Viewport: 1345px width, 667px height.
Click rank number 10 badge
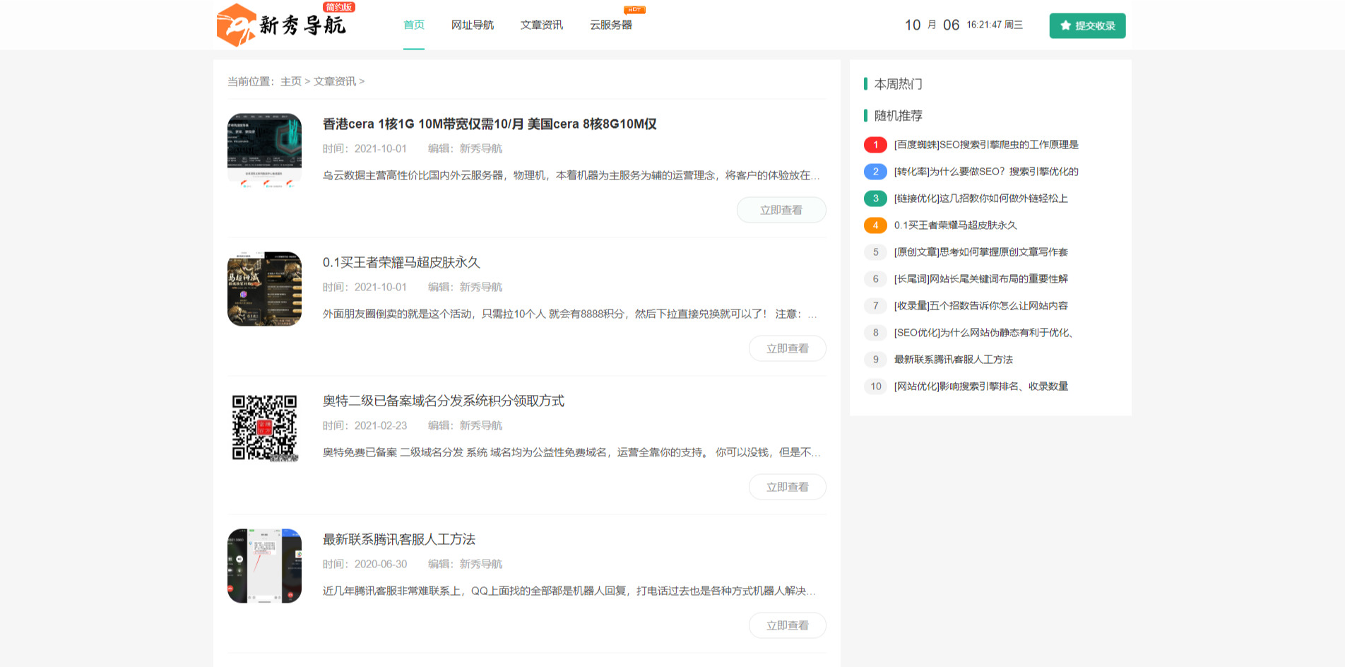875,386
